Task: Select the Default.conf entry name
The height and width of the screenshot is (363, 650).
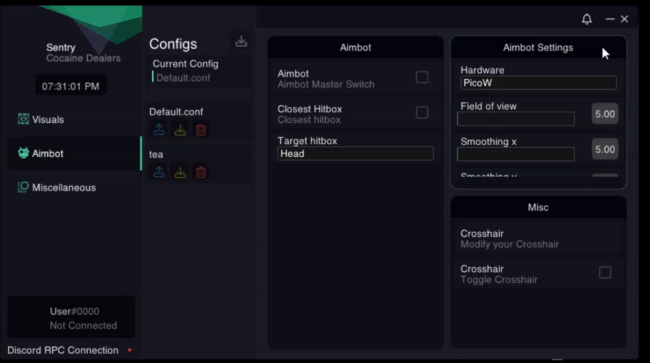Action: 176,112
